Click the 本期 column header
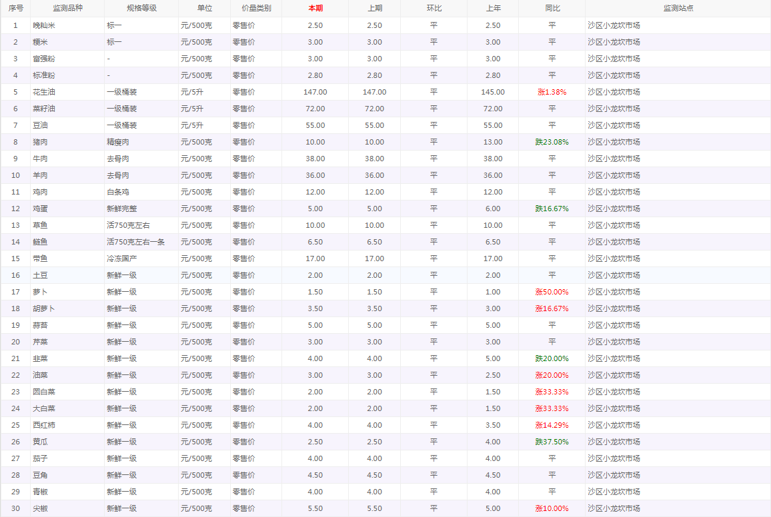Screen dimensions: 771x517 (315, 9)
